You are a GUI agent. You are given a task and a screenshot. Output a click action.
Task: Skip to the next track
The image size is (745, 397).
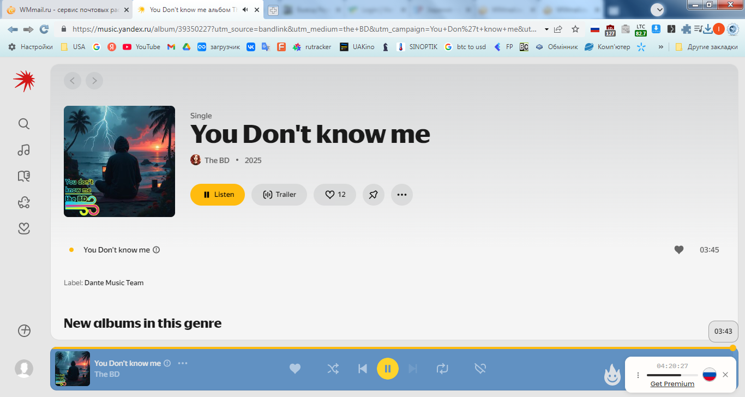413,369
